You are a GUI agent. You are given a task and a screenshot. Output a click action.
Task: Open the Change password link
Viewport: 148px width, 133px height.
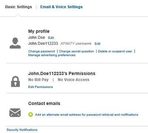pyautogui.click(x=41, y=51)
